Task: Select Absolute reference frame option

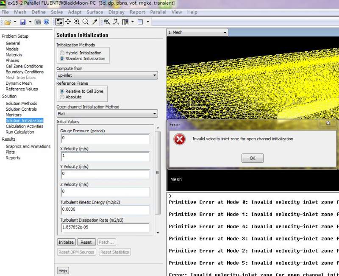Action: pos(62,97)
